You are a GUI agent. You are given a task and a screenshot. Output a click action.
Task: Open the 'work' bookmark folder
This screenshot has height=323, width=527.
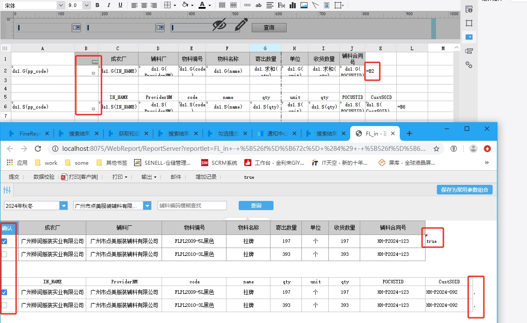[x=46, y=163]
